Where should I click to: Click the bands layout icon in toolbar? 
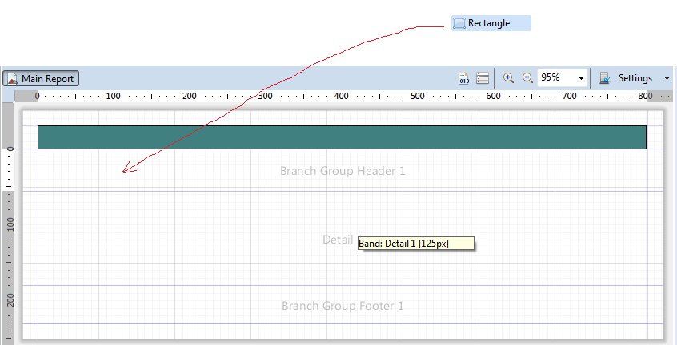click(483, 78)
